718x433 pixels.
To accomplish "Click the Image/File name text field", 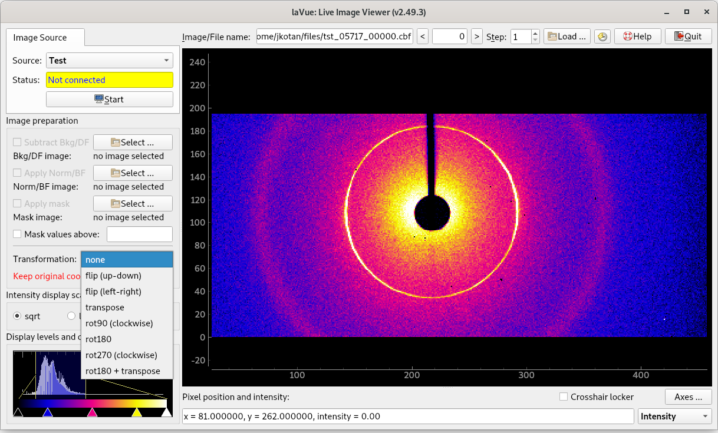I will 334,37.
